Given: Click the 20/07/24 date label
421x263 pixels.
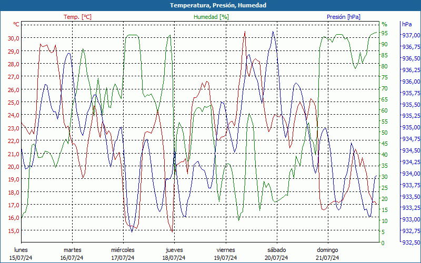Looking at the screenshot, I should click(276, 258).
